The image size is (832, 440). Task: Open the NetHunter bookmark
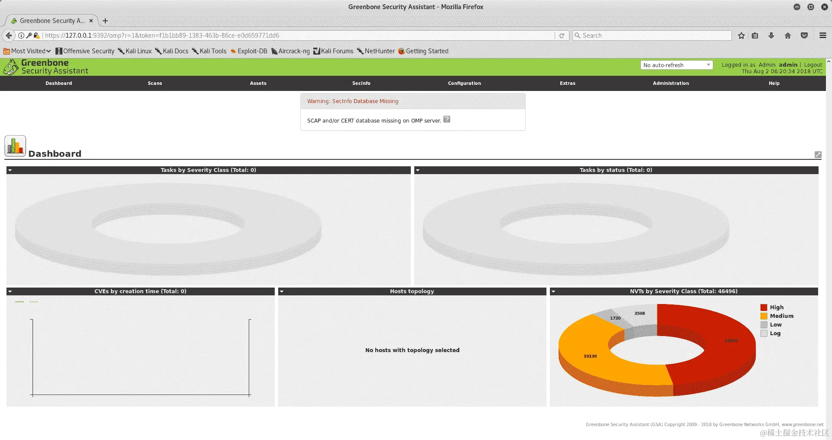(376, 51)
